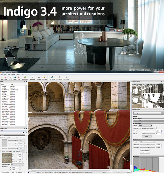Open the File menu
The height and width of the screenshot is (174, 164).
2,74
